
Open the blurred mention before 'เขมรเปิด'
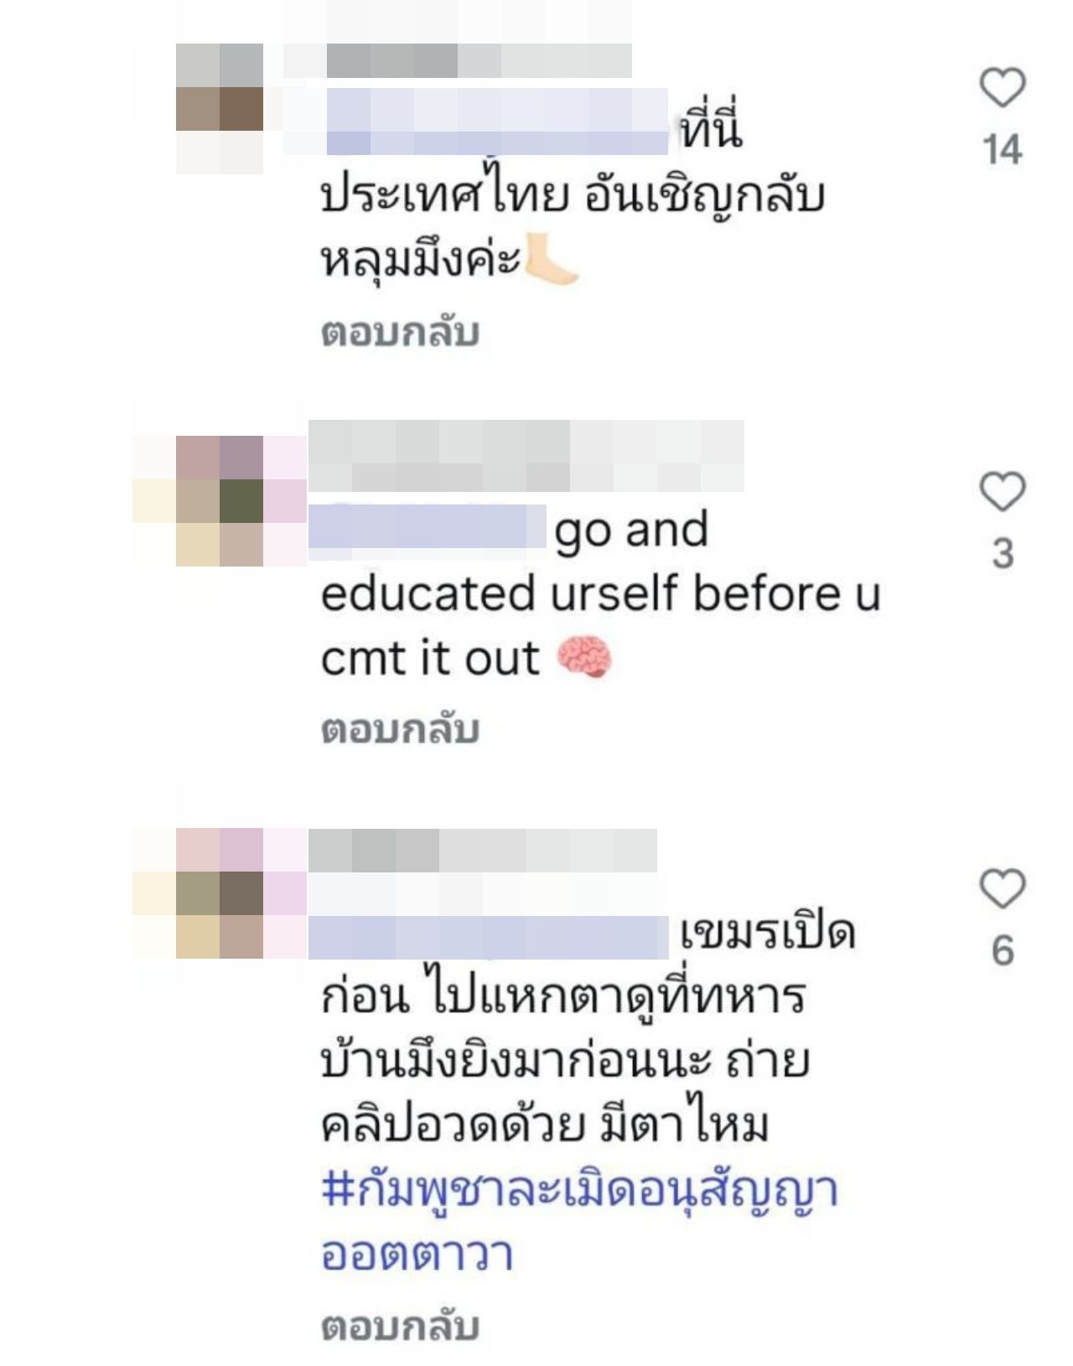[489, 938]
